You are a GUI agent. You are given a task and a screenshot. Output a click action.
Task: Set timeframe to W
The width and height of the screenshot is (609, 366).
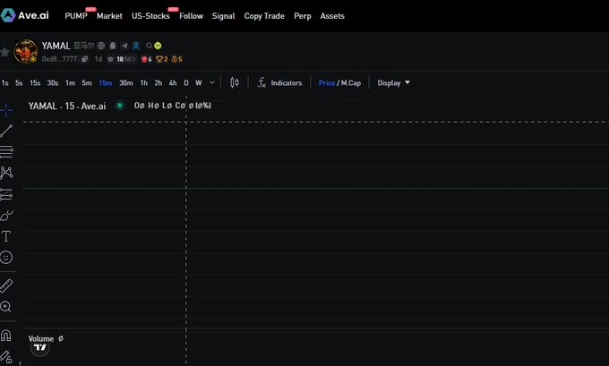click(x=199, y=83)
